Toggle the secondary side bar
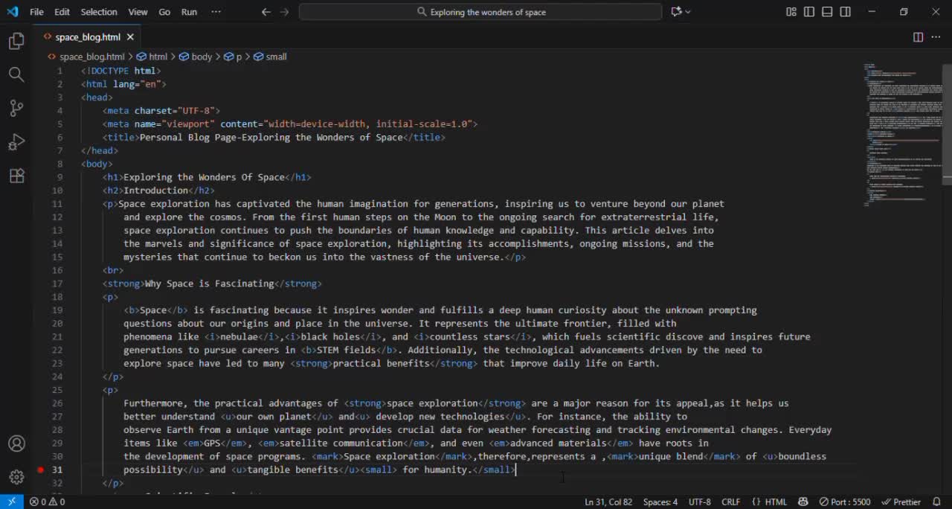The image size is (952, 509). point(846,12)
